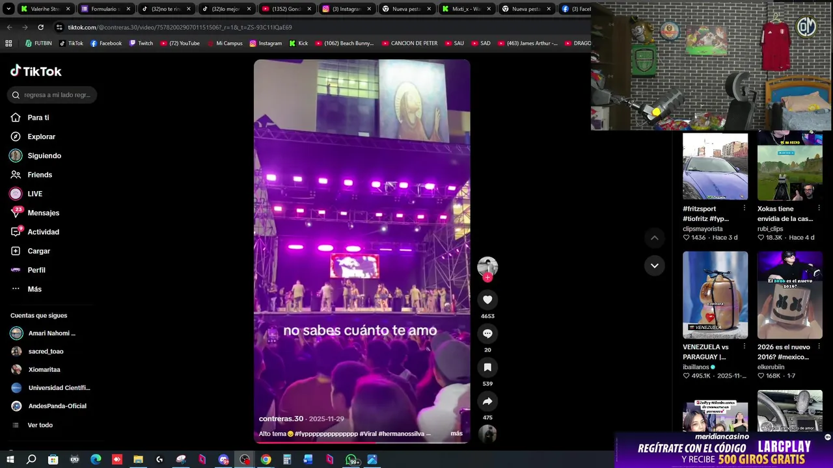This screenshot has width=833, height=468.
Task: Go to the next video with the down chevron
Action: pos(655,265)
